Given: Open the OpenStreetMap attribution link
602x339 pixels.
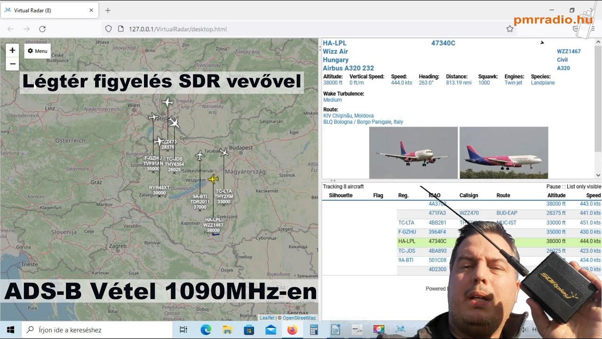Looking at the screenshot, I should [x=299, y=318].
